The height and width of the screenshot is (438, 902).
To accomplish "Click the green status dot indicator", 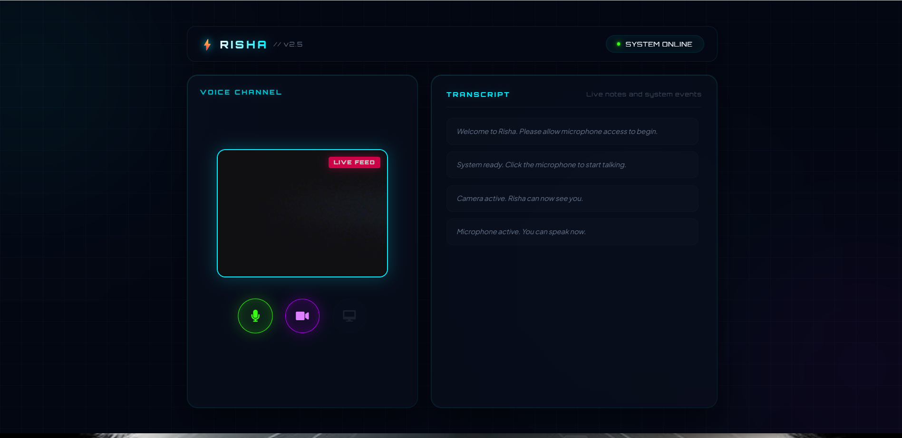I will point(619,44).
